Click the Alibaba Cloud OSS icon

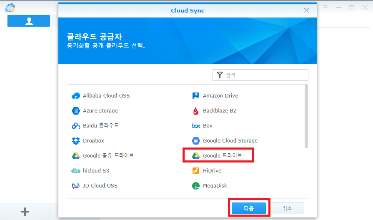tap(76, 95)
